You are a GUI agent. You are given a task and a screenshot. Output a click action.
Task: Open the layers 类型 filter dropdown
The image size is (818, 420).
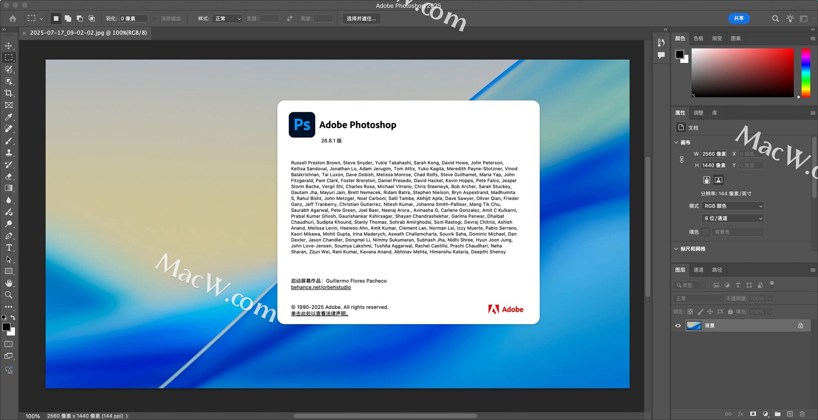click(691, 285)
